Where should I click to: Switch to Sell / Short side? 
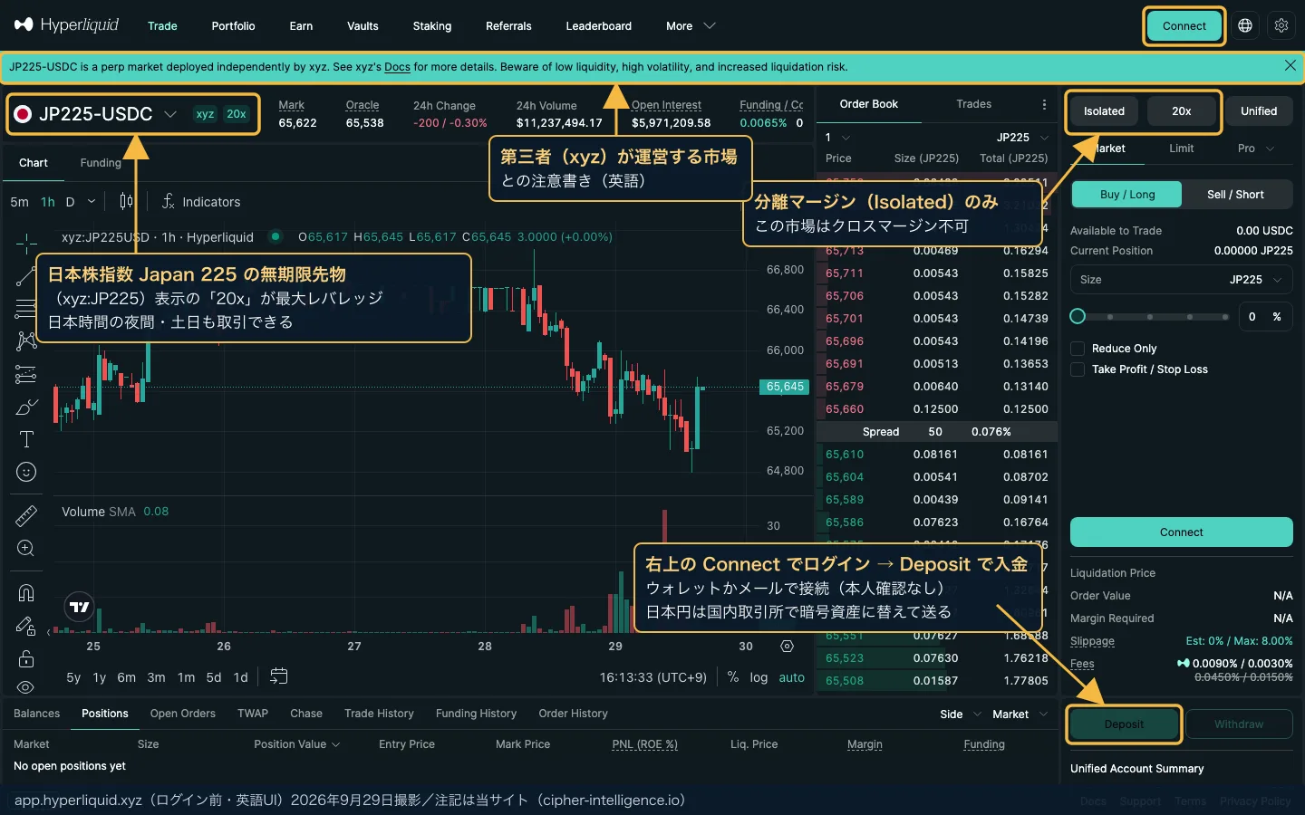pos(1235,195)
